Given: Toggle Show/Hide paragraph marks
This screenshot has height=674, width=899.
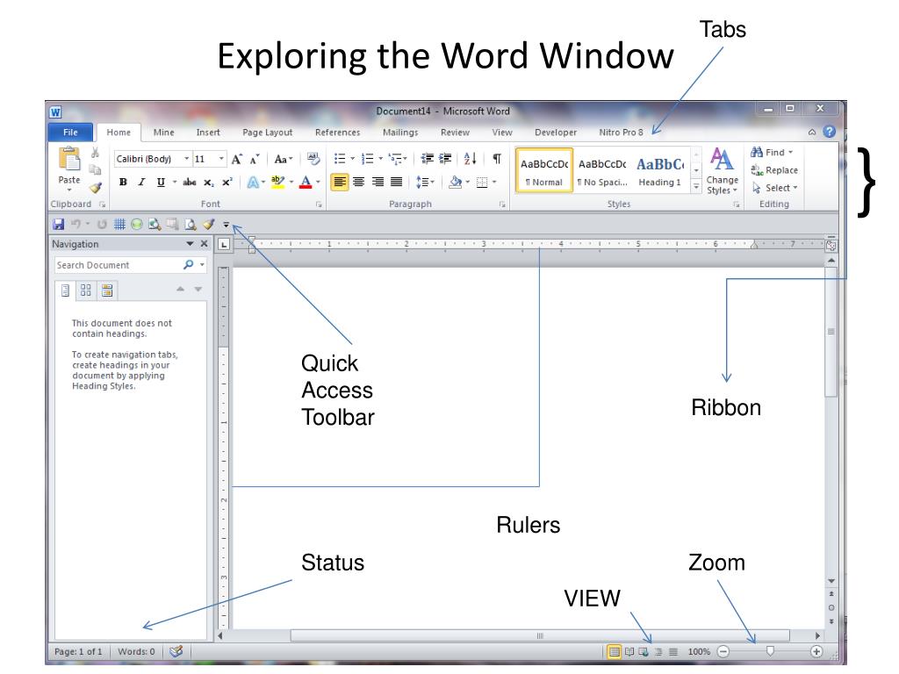Looking at the screenshot, I should (x=497, y=159).
